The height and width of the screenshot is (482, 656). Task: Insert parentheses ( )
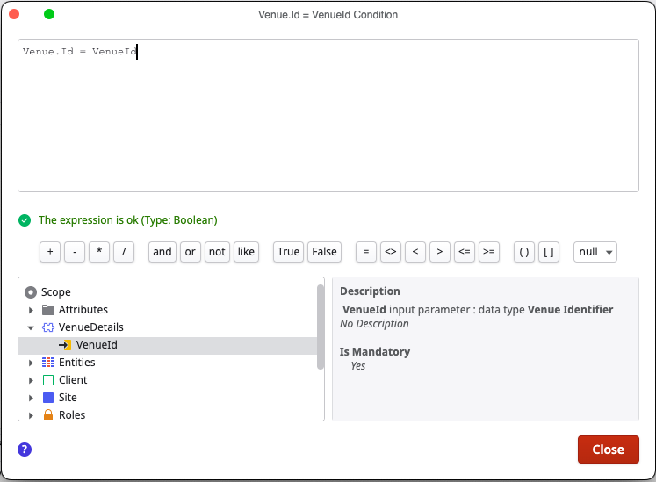point(524,252)
